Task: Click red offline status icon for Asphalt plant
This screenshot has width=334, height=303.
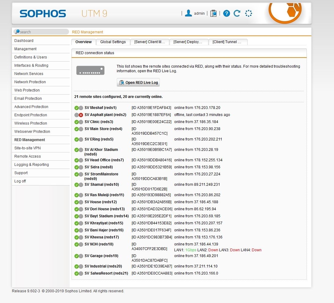Action: [81, 115]
